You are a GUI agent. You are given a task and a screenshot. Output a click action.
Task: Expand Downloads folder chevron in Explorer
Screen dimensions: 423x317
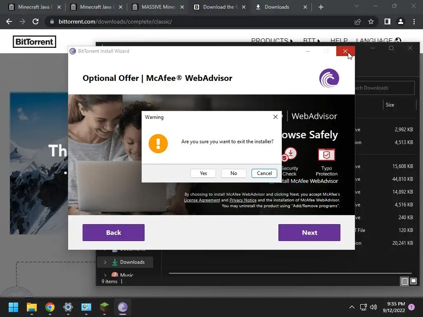click(x=105, y=262)
